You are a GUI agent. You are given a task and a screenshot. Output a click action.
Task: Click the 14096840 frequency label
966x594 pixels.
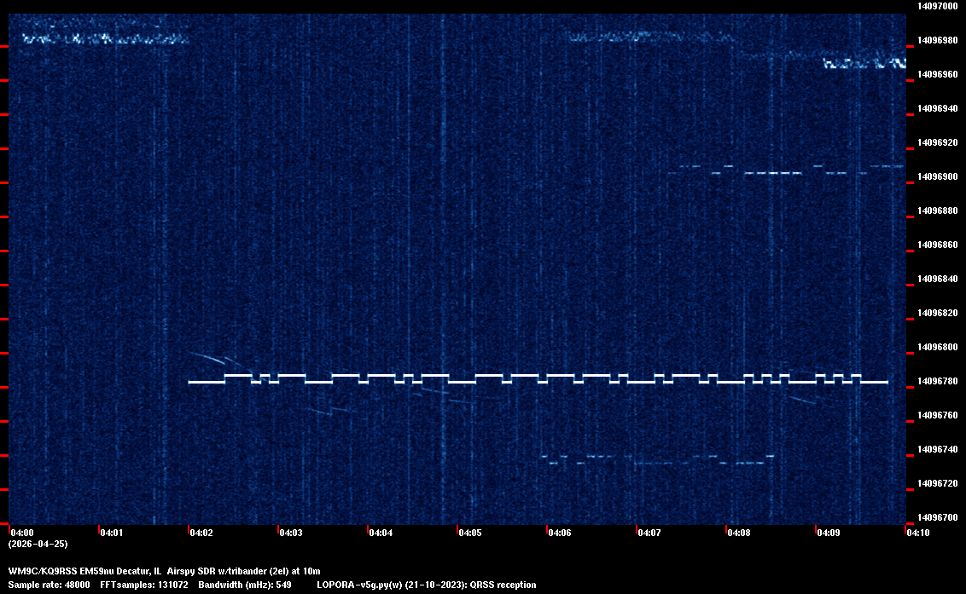coord(937,279)
